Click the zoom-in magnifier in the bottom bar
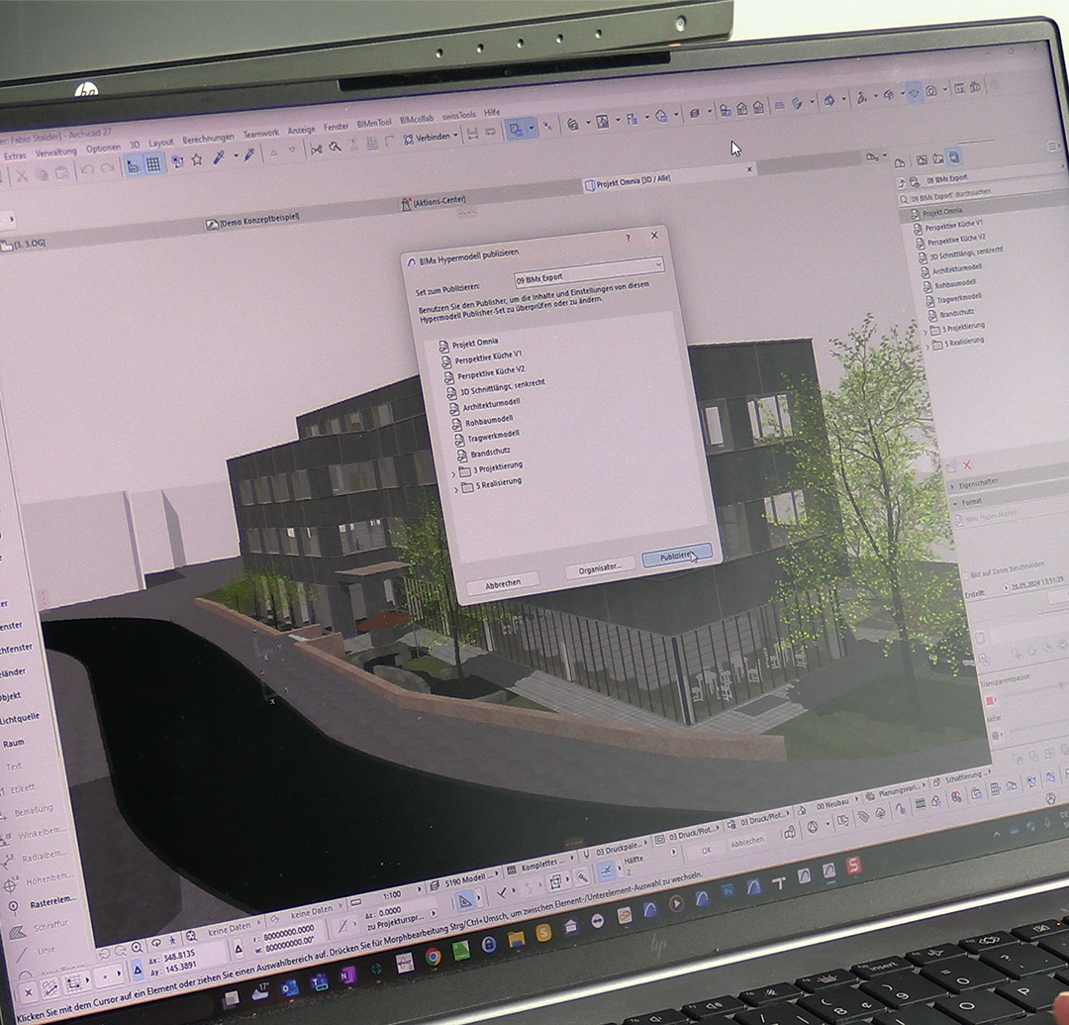Image resolution: width=1069 pixels, height=1025 pixels. pos(138,947)
